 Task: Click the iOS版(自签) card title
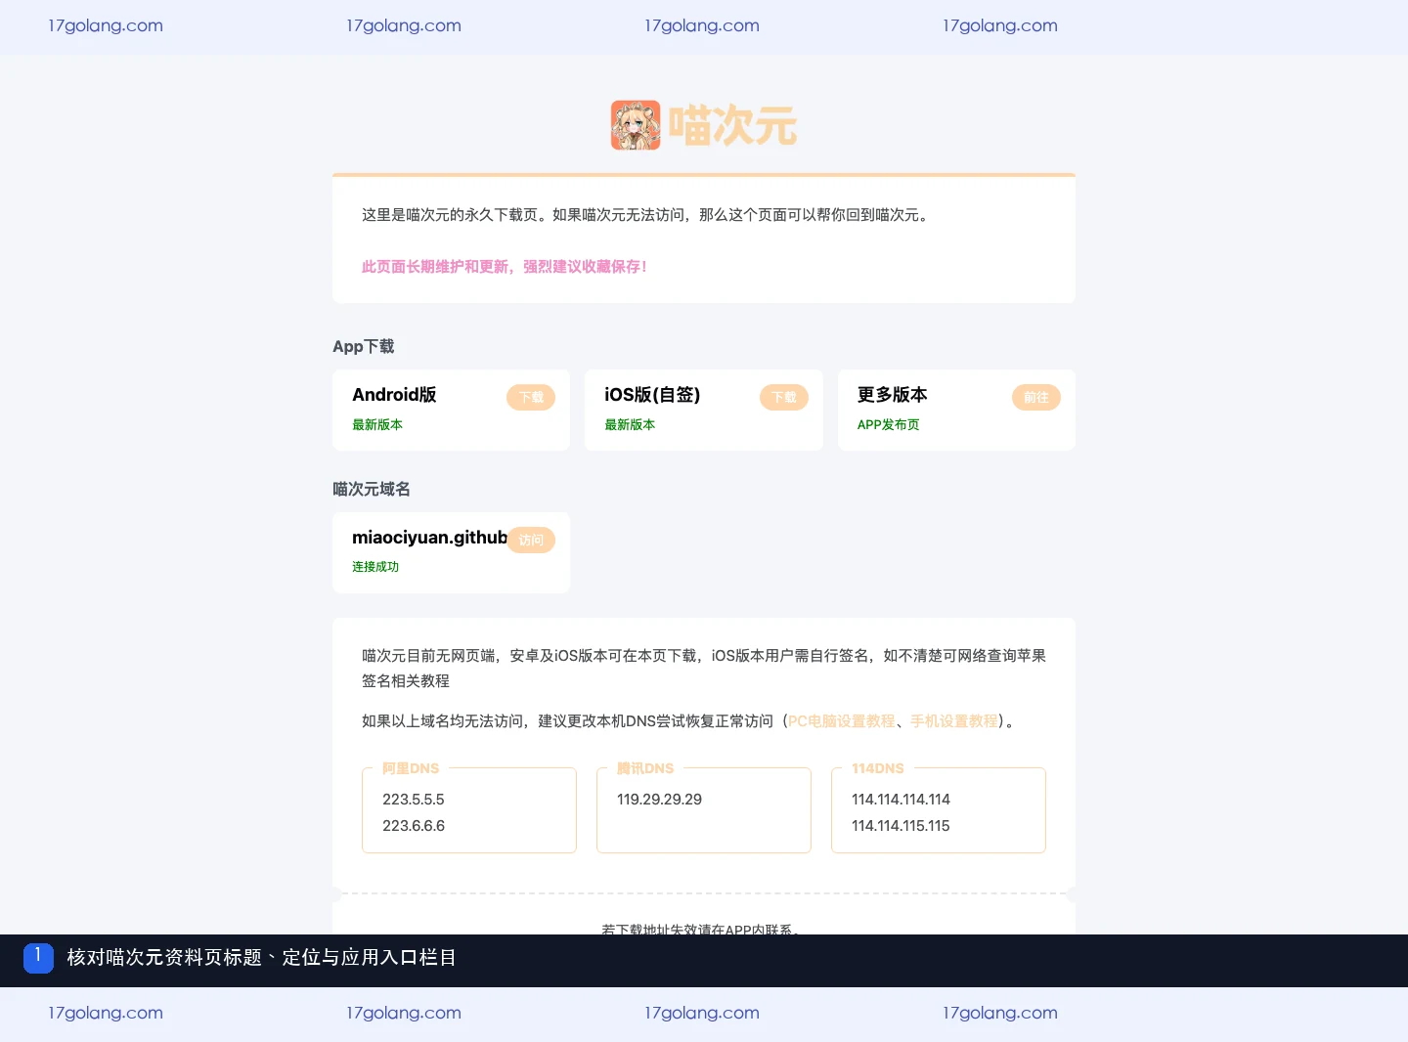coord(652,395)
